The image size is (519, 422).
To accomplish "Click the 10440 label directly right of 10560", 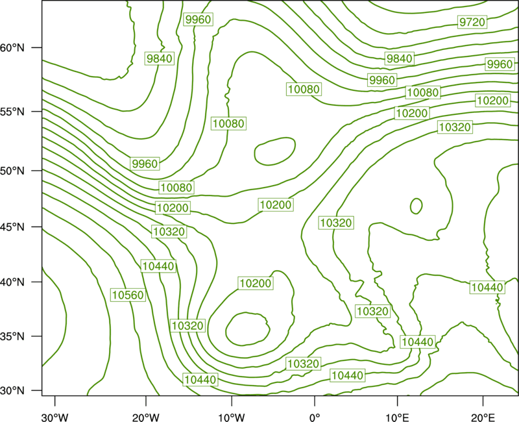I will pos(158,266).
